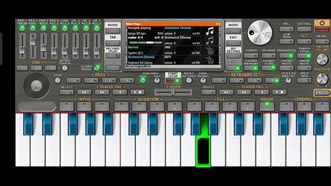Click the Start/Stop button
Image resolution: width=331 pixels, height=186 pixels.
point(173,81)
